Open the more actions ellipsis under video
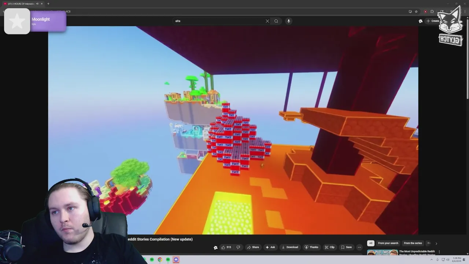Image resolution: width=469 pixels, height=264 pixels. point(359,247)
